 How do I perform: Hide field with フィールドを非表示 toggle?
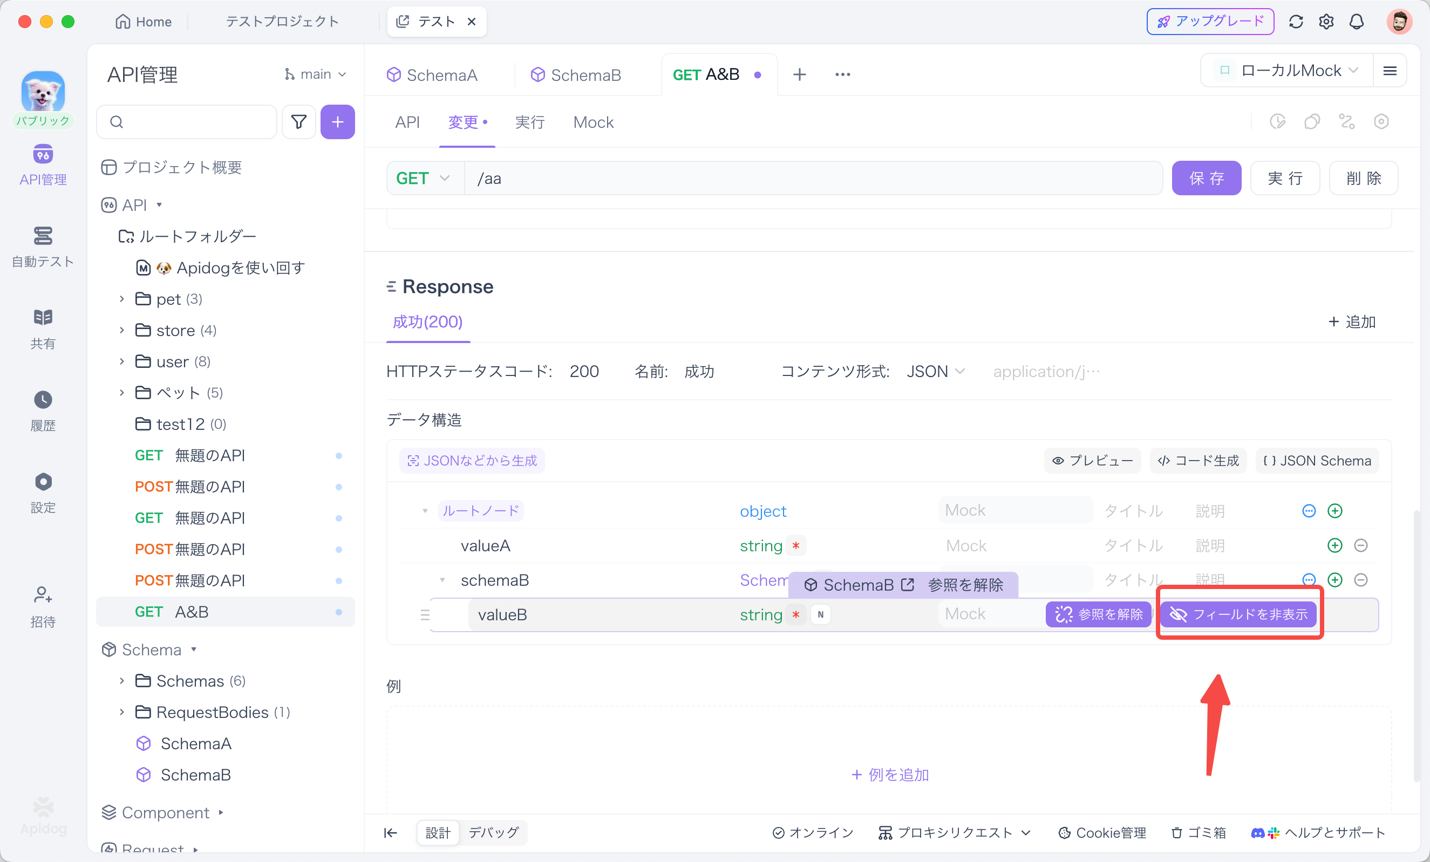click(x=1238, y=614)
